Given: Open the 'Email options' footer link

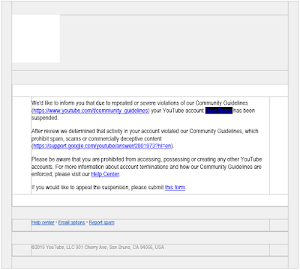Looking at the screenshot, I should [x=71, y=222].
